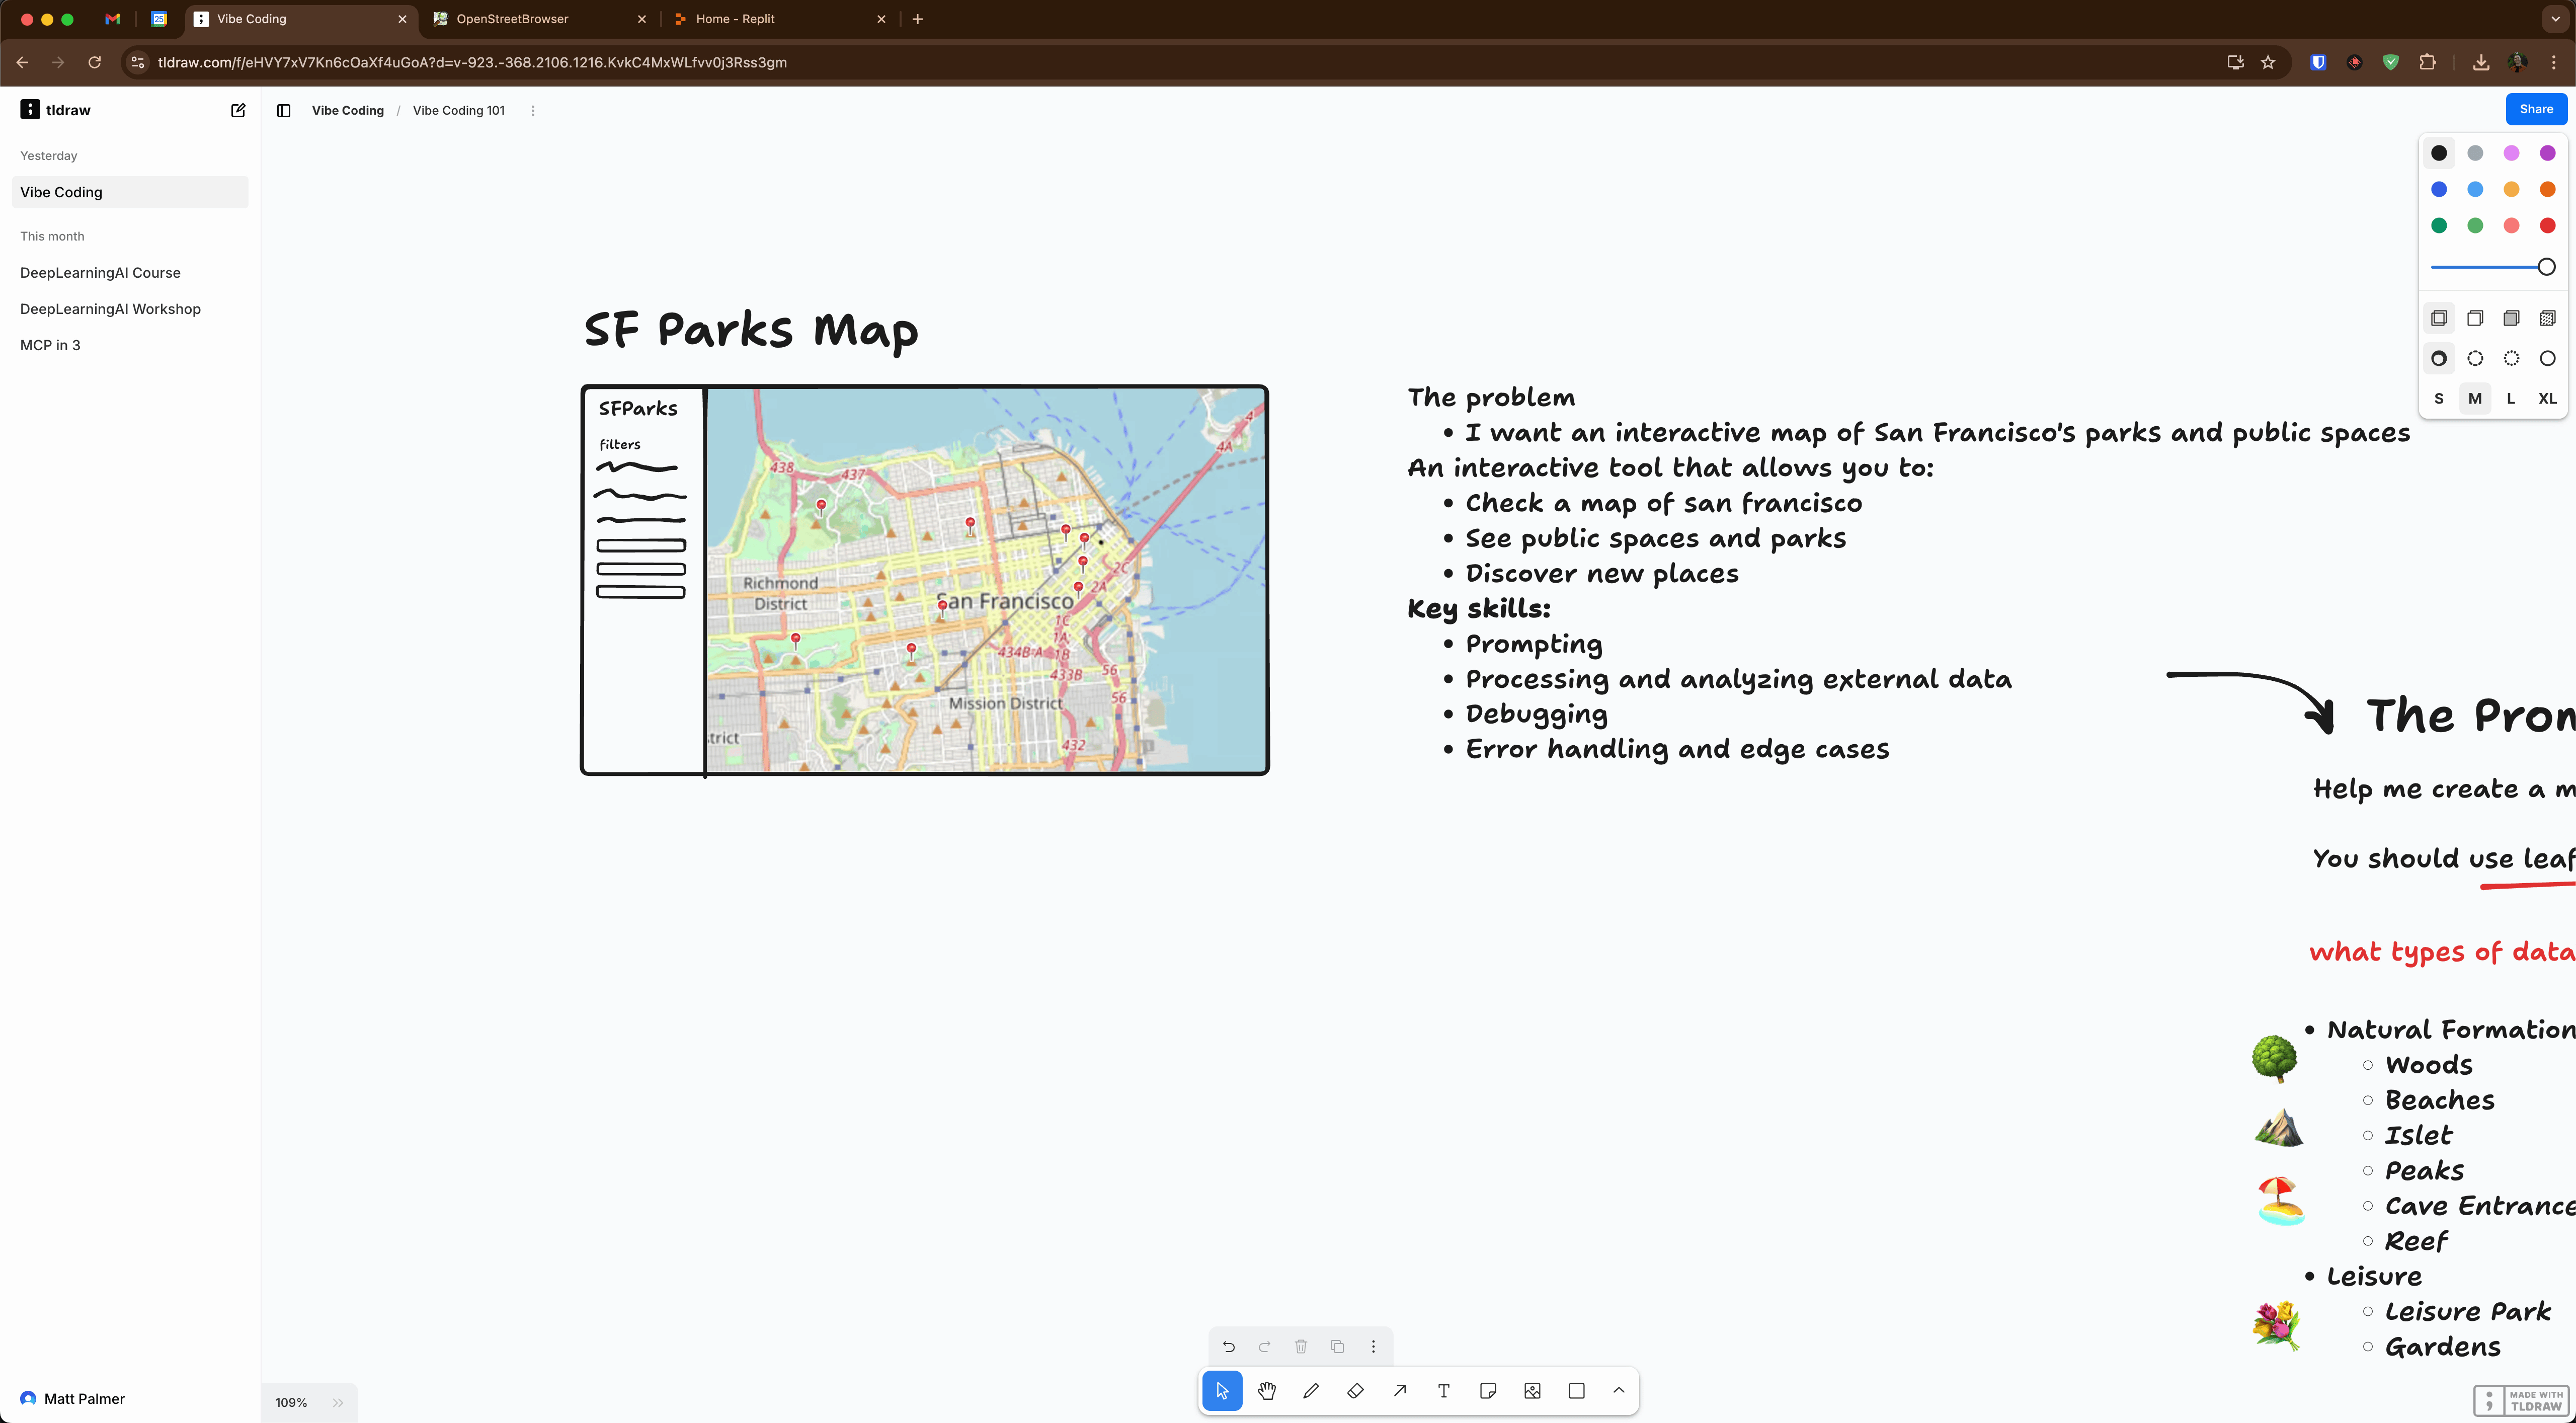Screen dimensions: 2576x1423
Task: Select the Draw pencil tool
Action: pyautogui.click(x=1311, y=1390)
